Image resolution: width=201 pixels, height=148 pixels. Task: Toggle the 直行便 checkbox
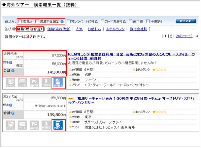130,21
